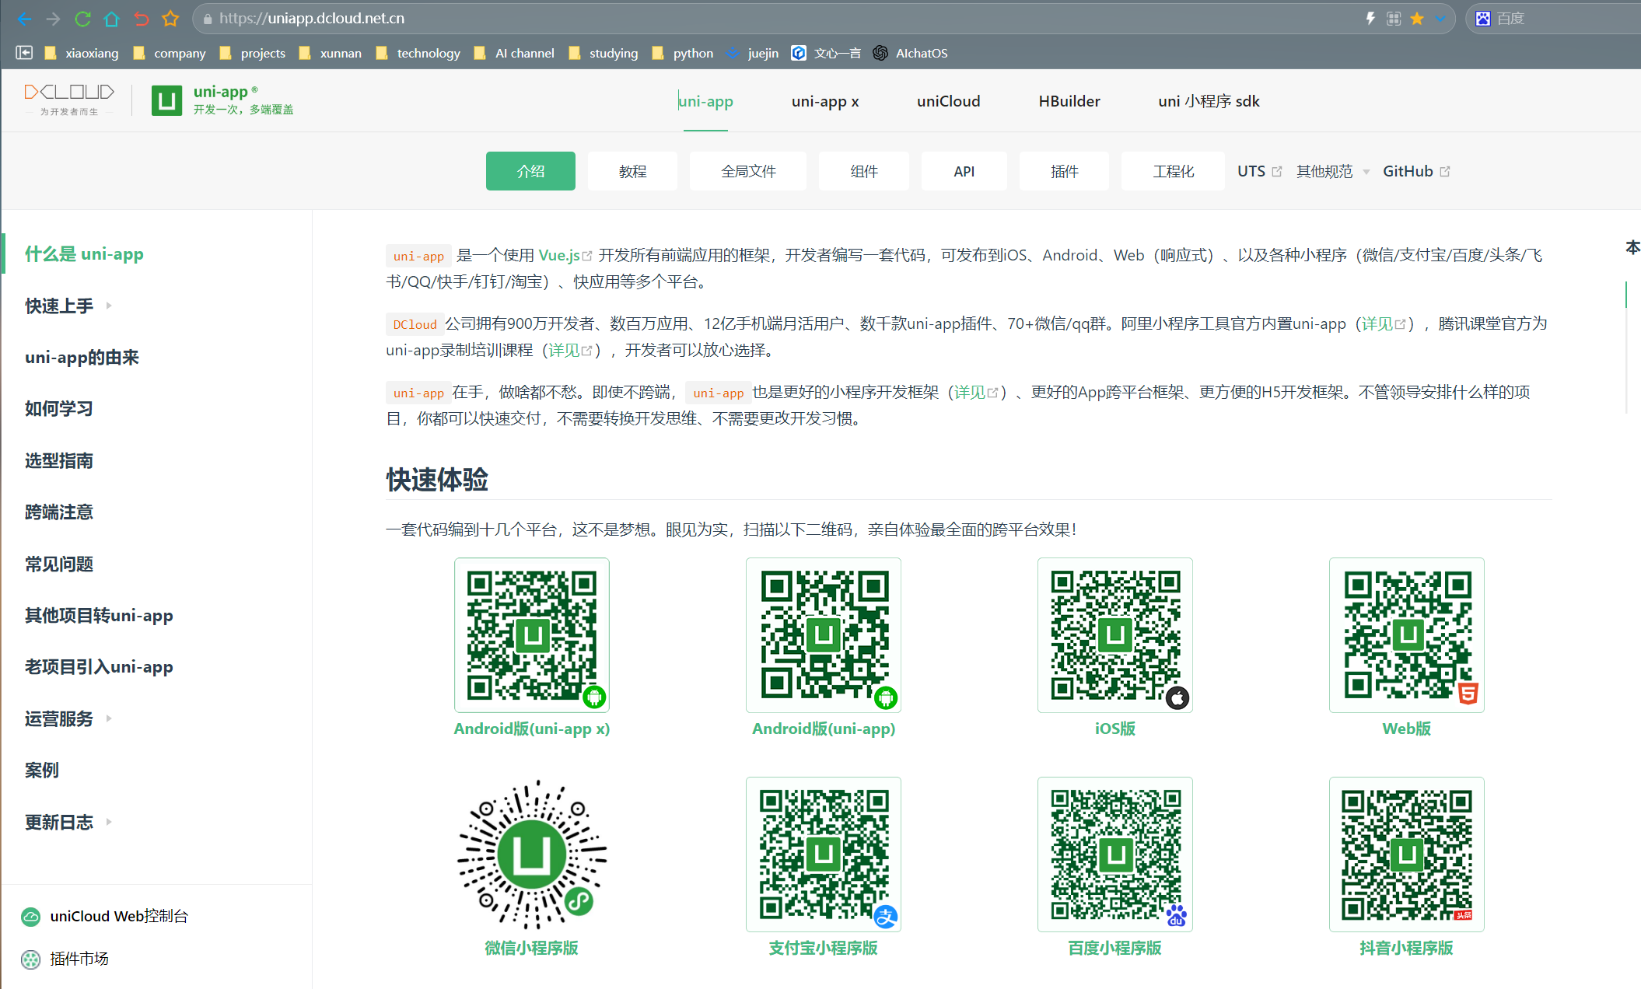
Task: Select the 工程化 navigation tab
Action: [x=1173, y=171]
